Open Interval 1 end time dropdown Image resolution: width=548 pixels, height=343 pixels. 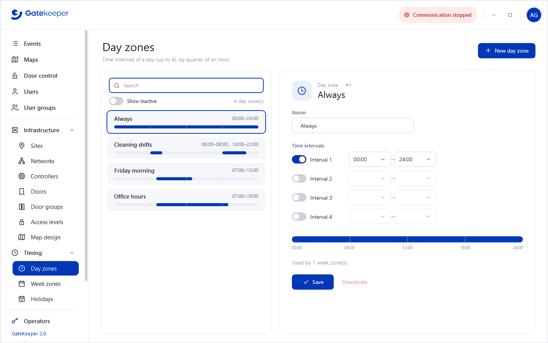point(416,159)
